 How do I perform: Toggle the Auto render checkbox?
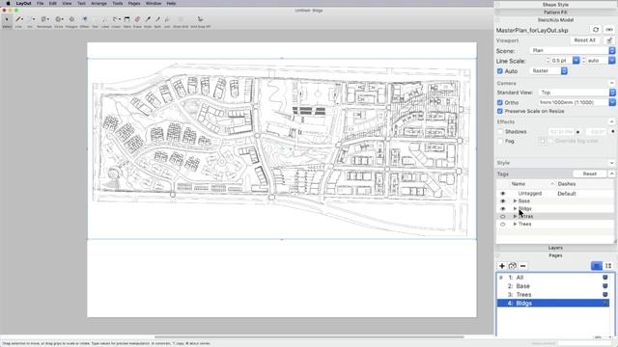500,71
